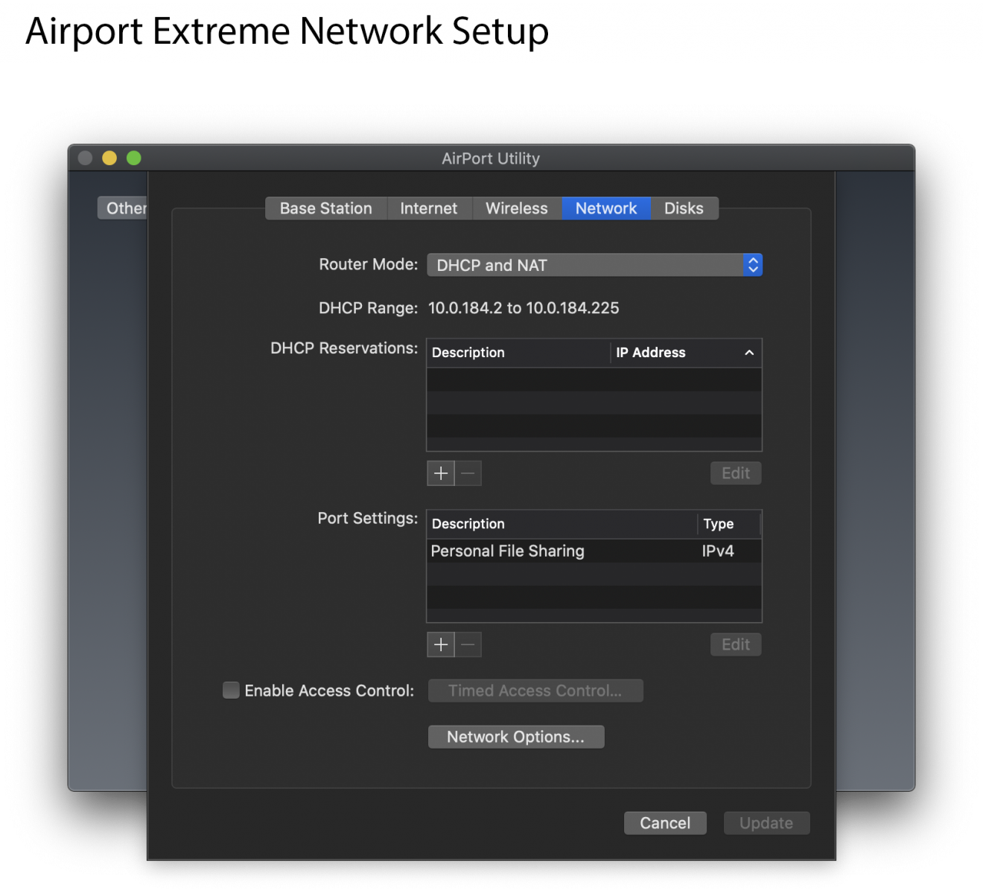Click the red close window button
Viewport: 983px width, 893px height.
tap(86, 158)
